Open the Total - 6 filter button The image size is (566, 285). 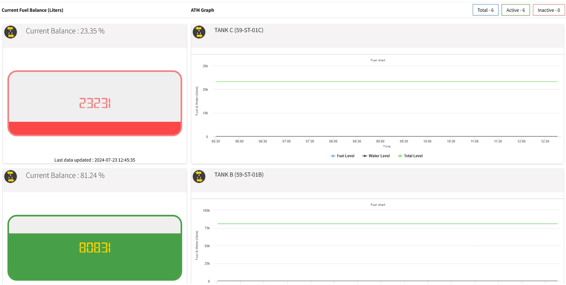coord(485,10)
